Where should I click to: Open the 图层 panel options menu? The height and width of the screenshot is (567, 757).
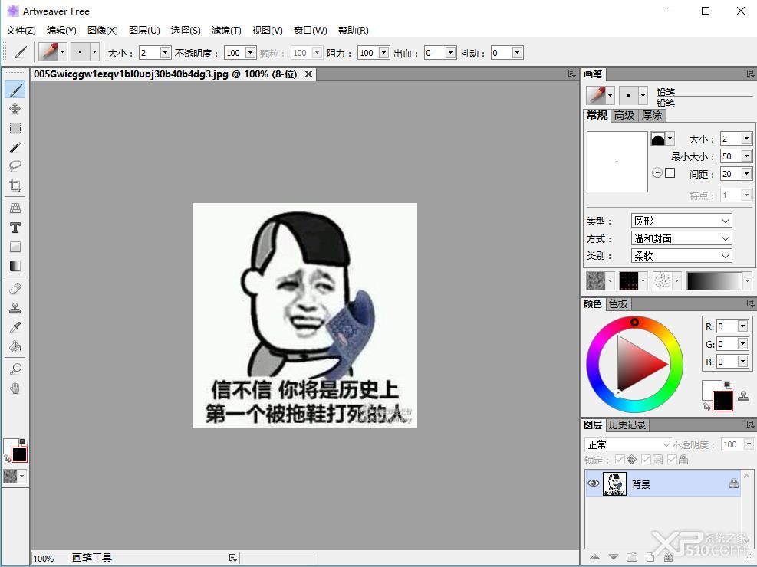[750, 424]
